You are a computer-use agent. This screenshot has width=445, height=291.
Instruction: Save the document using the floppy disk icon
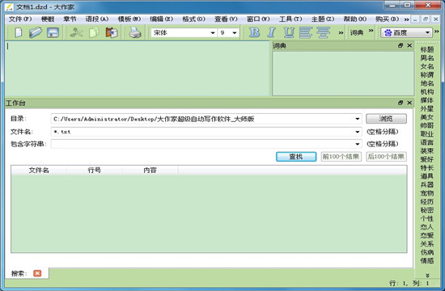click(x=53, y=32)
